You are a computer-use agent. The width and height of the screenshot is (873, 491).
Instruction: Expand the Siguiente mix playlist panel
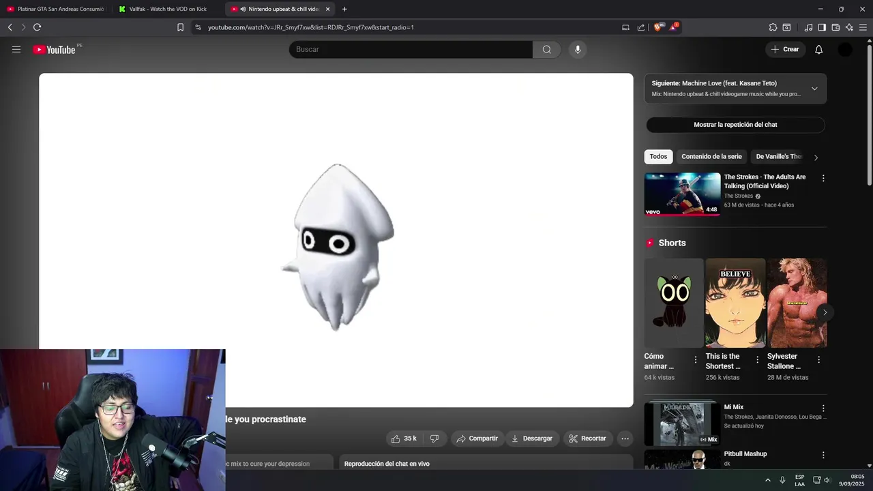pyautogui.click(x=814, y=89)
